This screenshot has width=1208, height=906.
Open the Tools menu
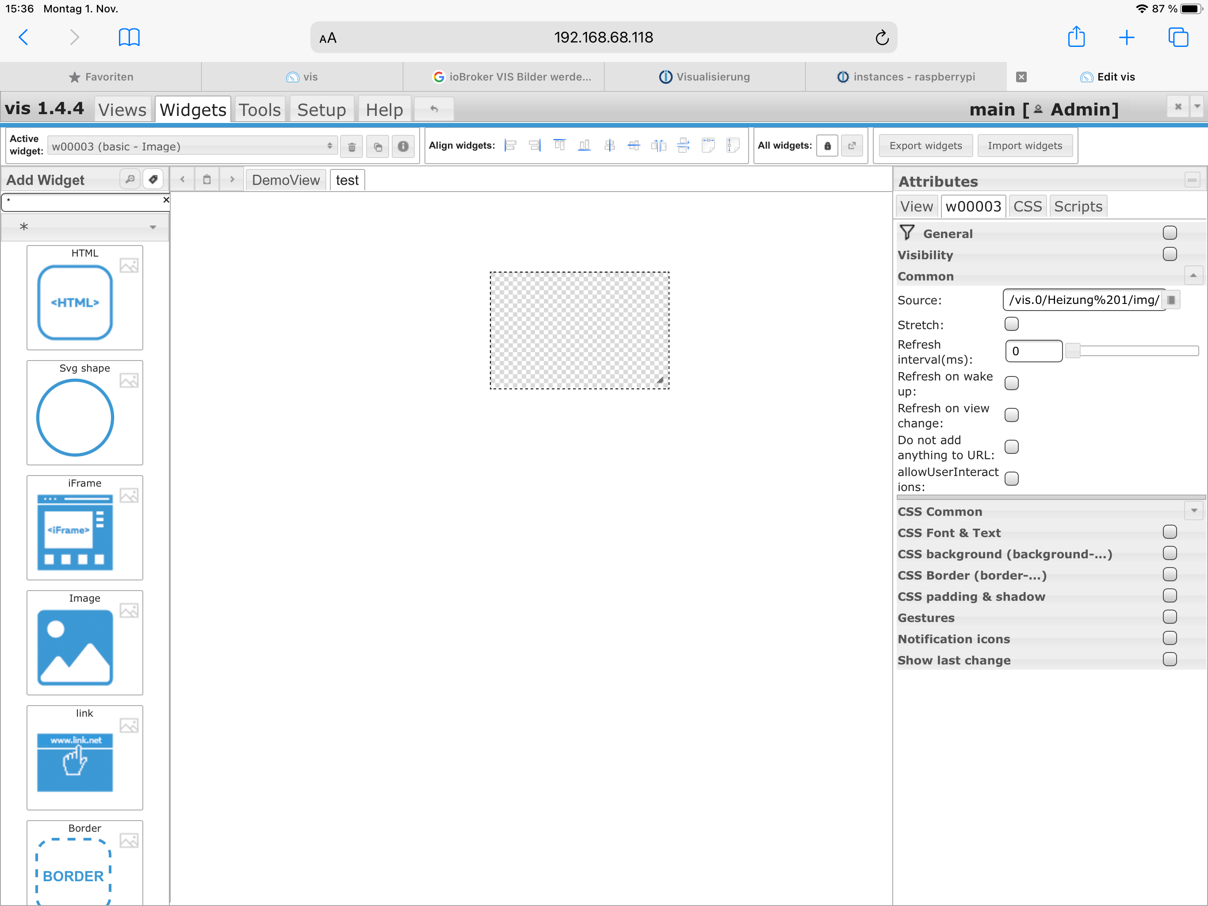click(260, 110)
